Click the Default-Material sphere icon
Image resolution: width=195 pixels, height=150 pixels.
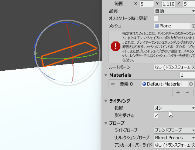pyautogui.click(x=144, y=84)
